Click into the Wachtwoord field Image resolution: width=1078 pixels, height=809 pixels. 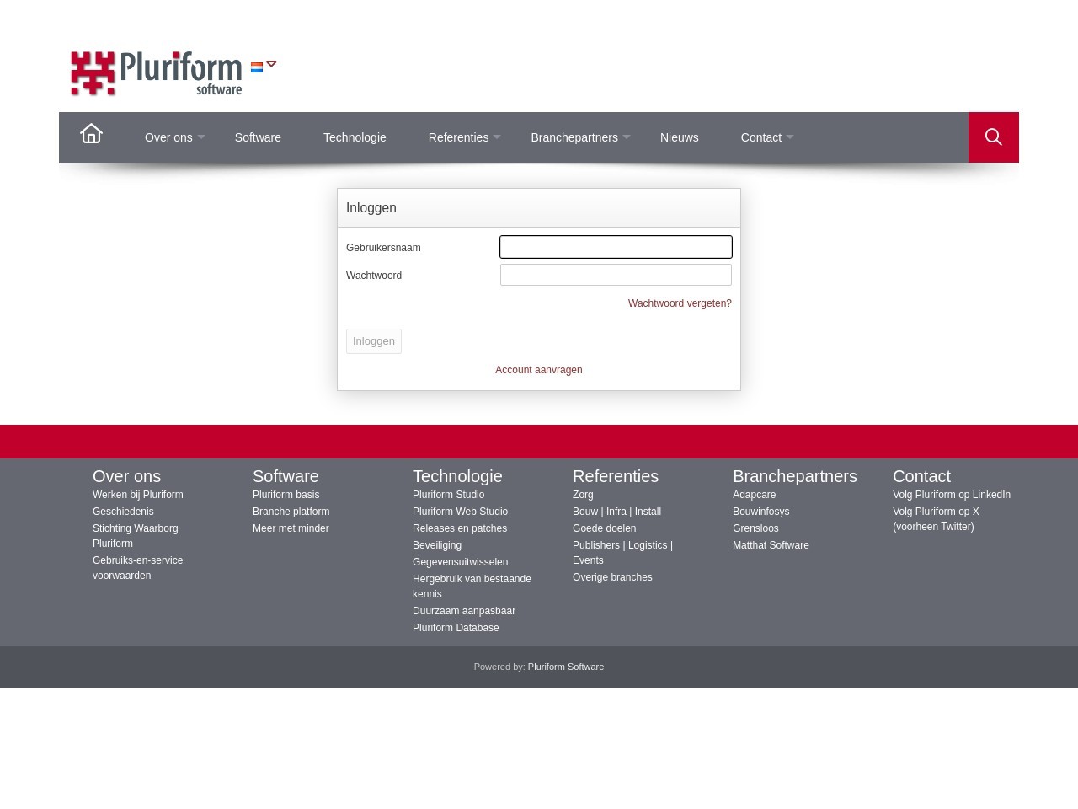coord(616,275)
